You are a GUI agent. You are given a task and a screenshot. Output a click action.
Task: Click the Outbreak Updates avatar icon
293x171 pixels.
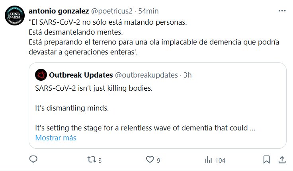click(40, 74)
